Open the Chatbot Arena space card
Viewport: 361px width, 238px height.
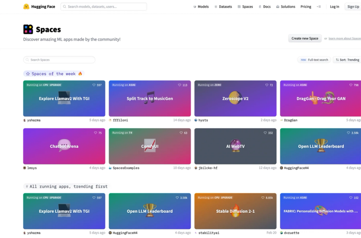click(x=64, y=146)
